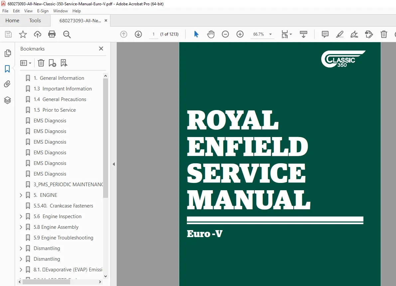Open the Layers panel icon
Image resolution: width=396 pixels, height=286 pixels.
click(7, 100)
